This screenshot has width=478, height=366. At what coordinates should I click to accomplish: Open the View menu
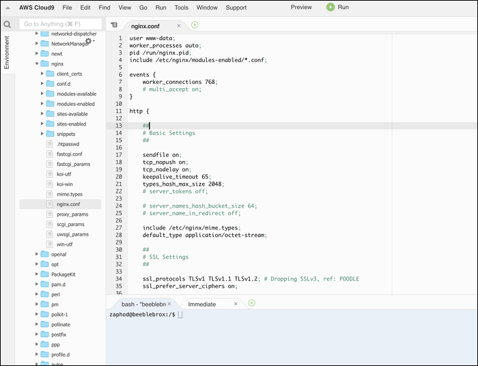(125, 8)
